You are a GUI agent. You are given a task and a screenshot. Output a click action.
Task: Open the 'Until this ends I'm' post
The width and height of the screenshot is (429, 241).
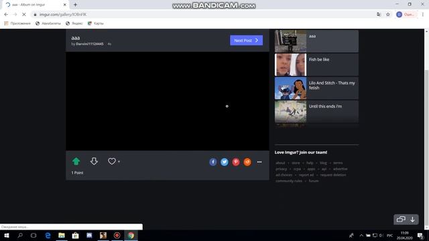(x=316, y=112)
